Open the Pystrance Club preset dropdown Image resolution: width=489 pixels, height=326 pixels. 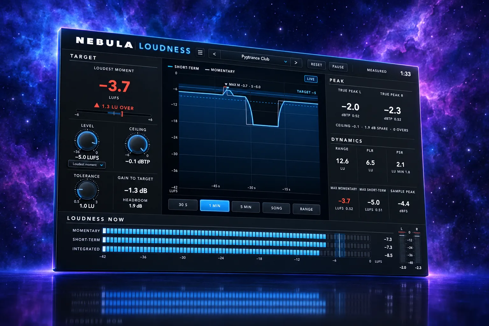coord(255,58)
